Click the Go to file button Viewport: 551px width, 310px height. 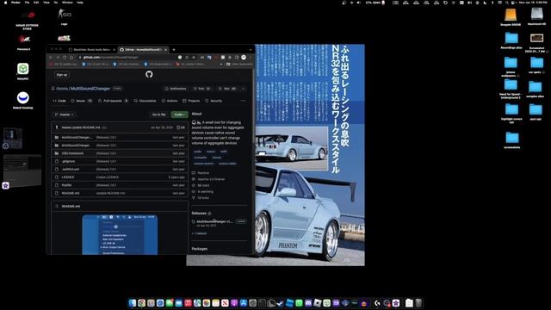coord(158,115)
